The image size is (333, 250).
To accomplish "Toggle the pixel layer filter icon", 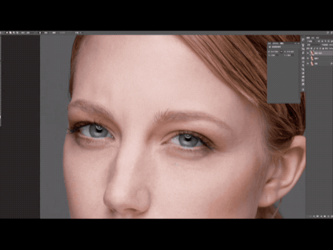I will tap(319, 41).
